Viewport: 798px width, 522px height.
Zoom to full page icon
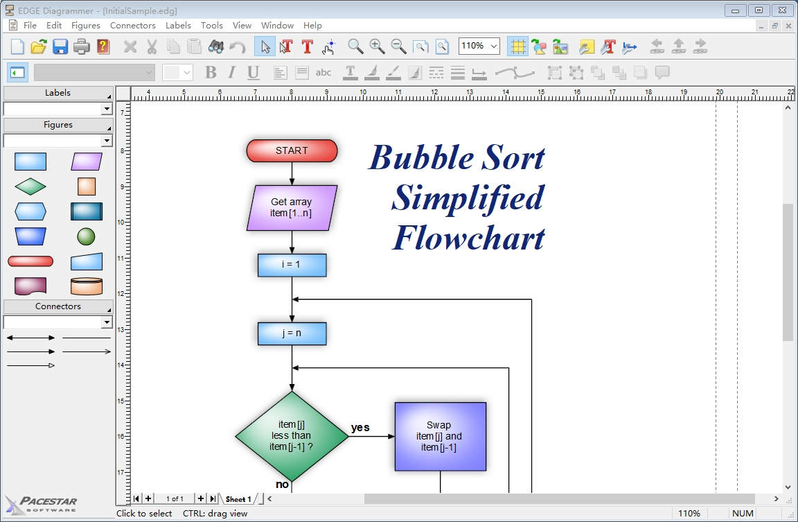tap(442, 47)
